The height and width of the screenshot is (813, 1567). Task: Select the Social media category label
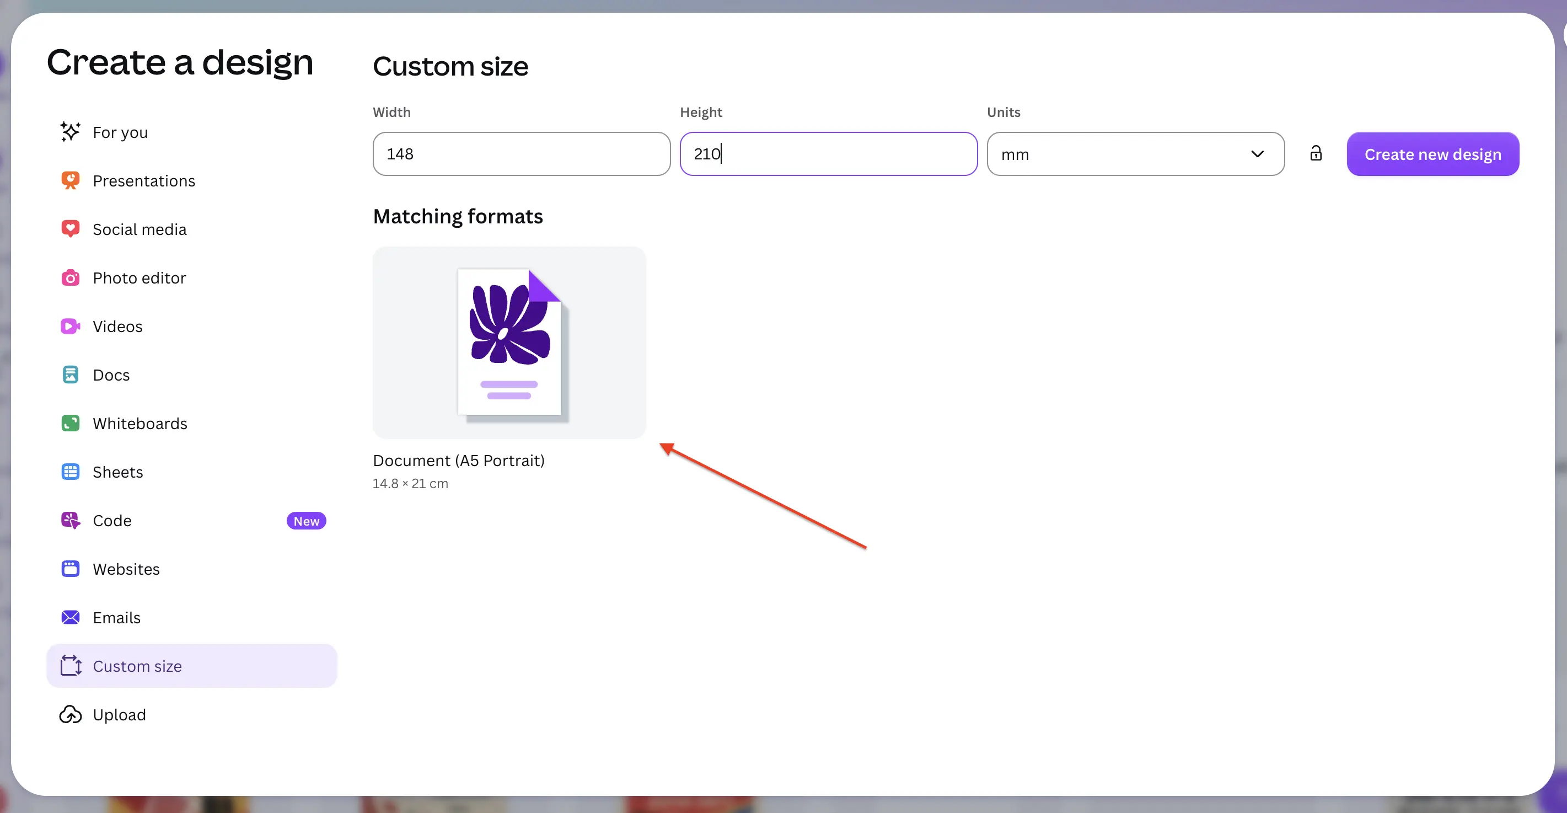click(x=139, y=229)
